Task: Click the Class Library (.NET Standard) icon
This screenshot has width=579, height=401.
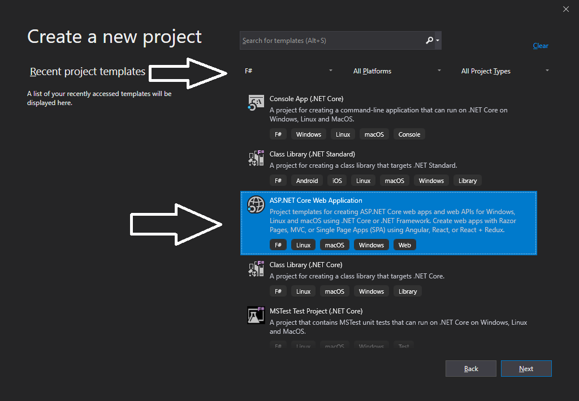Action: pos(256,158)
